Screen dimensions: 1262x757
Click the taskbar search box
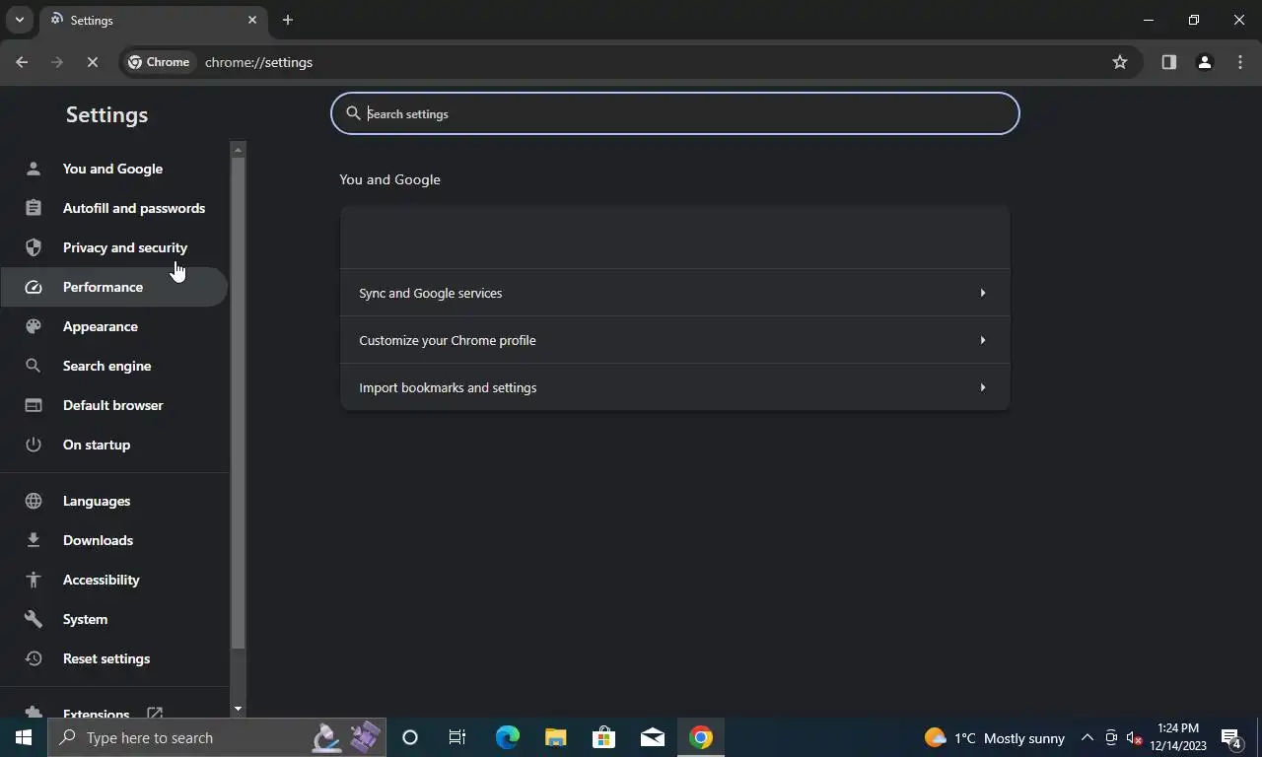pyautogui.click(x=216, y=737)
